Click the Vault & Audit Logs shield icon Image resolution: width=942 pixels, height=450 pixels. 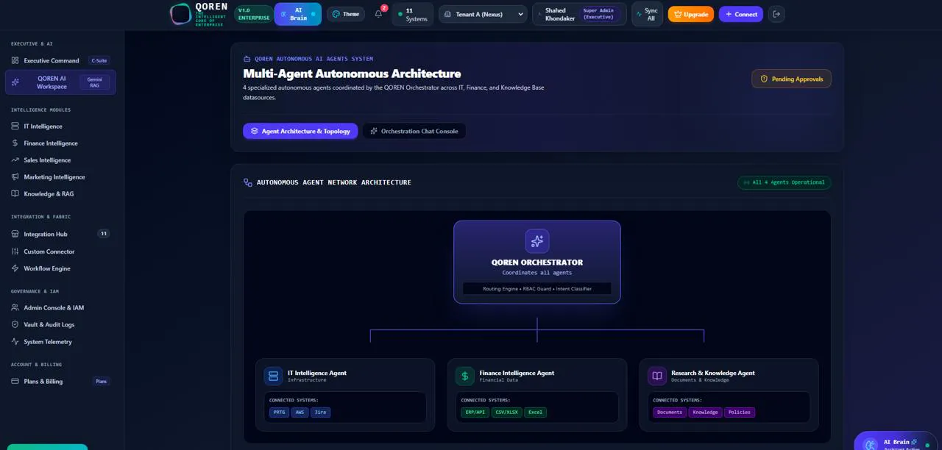(x=15, y=325)
